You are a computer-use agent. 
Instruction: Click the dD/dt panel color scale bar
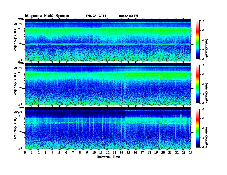pyautogui.click(x=198, y=84)
